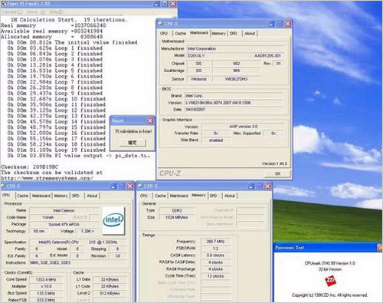Minimize the CPU-Z Mainboard window
This screenshot has height=303, width=383.
[272, 24]
